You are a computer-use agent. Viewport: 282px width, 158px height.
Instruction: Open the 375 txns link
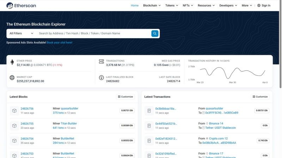click(58, 113)
